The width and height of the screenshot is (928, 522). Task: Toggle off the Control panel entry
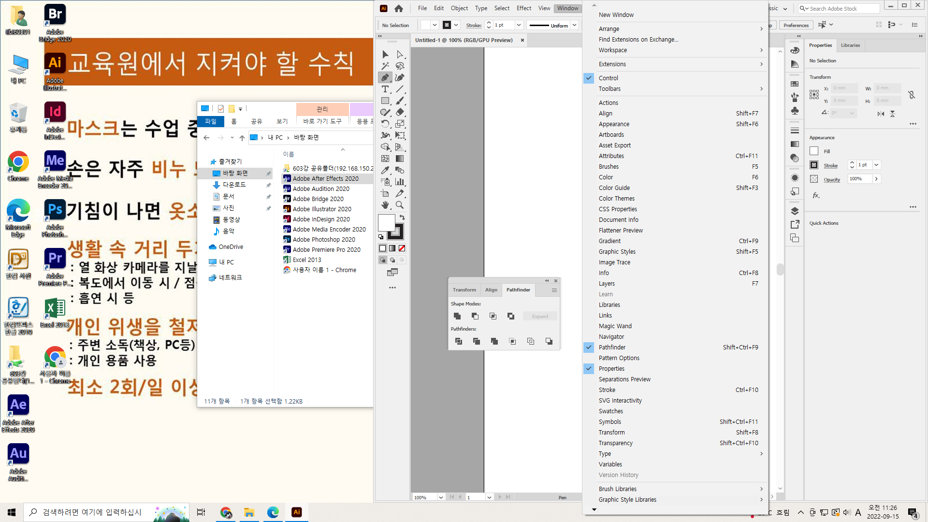pos(608,78)
